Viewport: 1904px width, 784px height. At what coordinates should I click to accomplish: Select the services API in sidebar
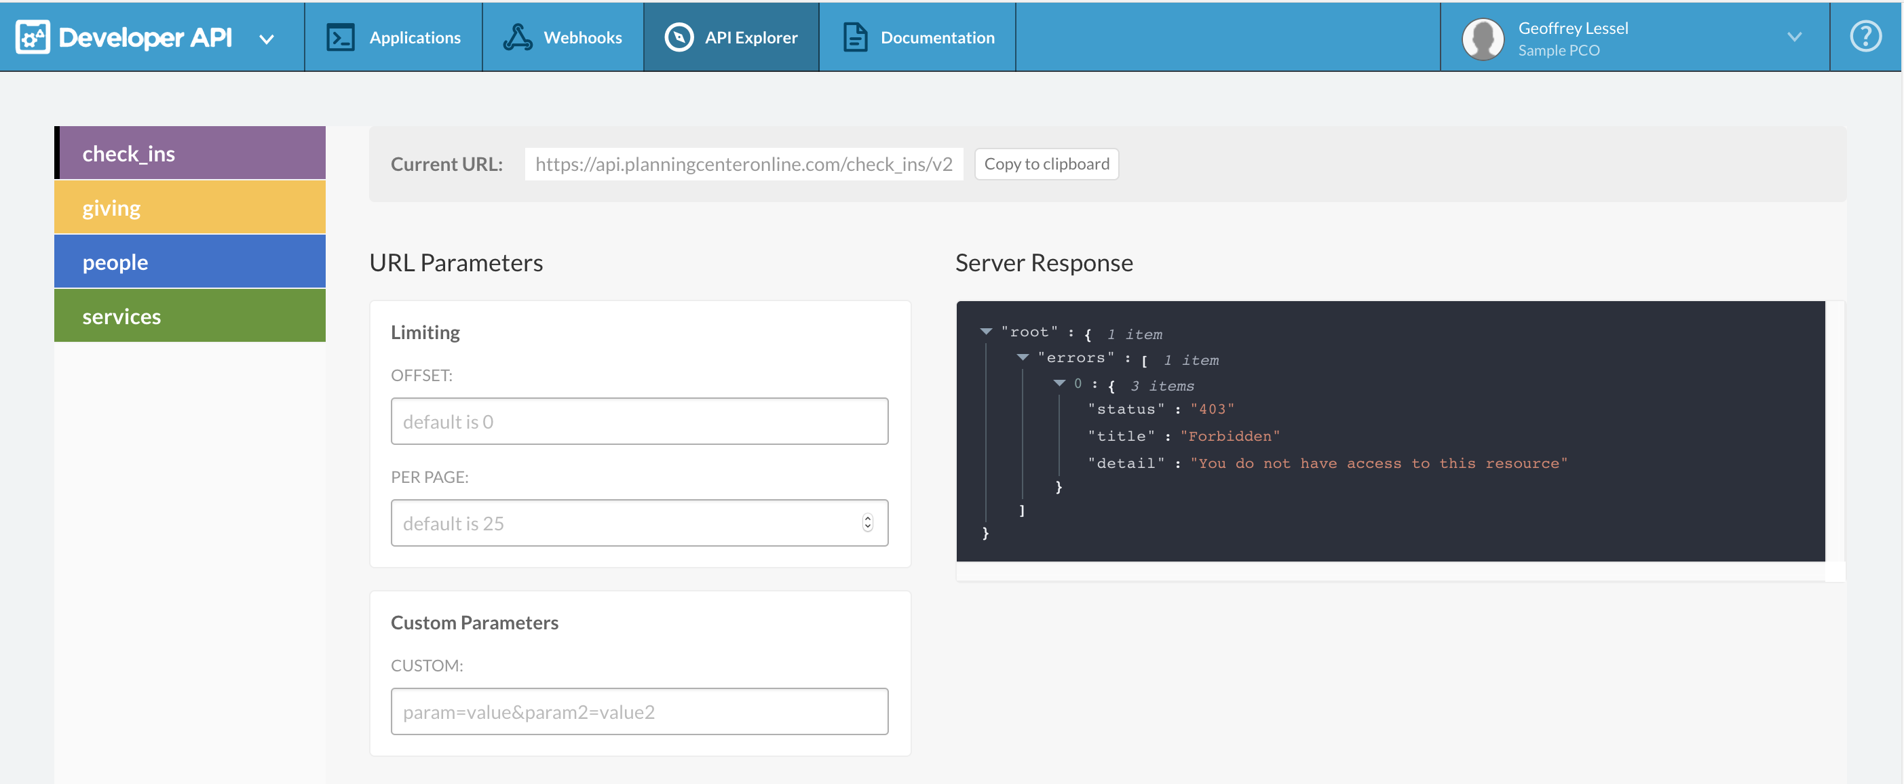(190, 316)
